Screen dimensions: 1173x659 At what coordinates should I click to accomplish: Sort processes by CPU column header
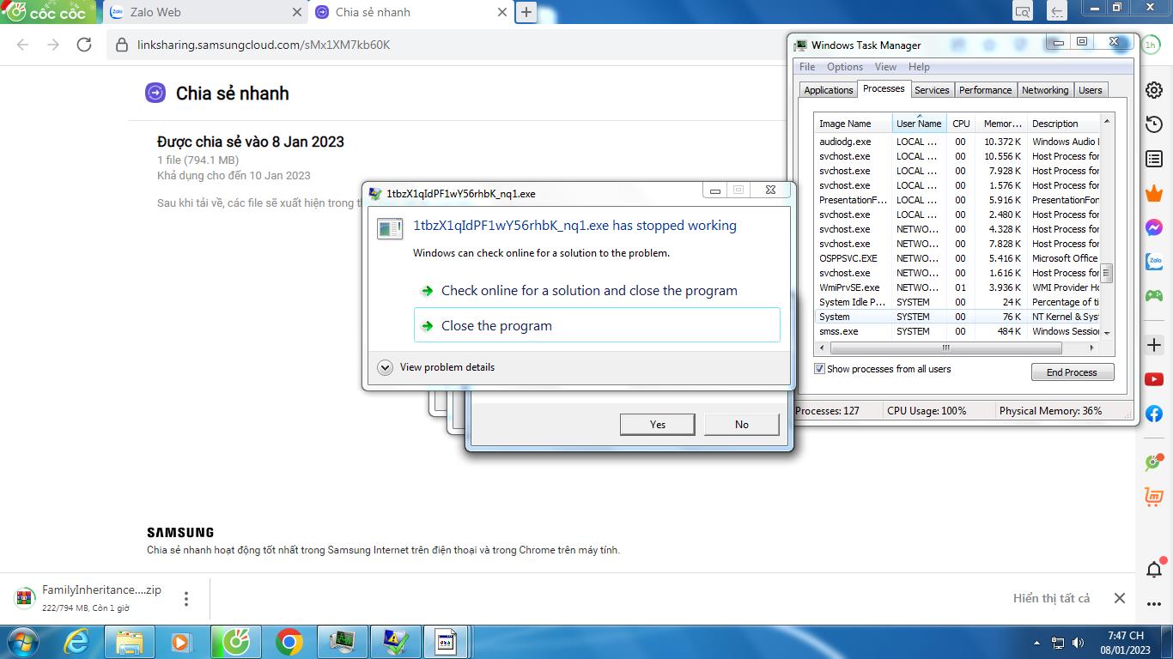pos(961,124)
